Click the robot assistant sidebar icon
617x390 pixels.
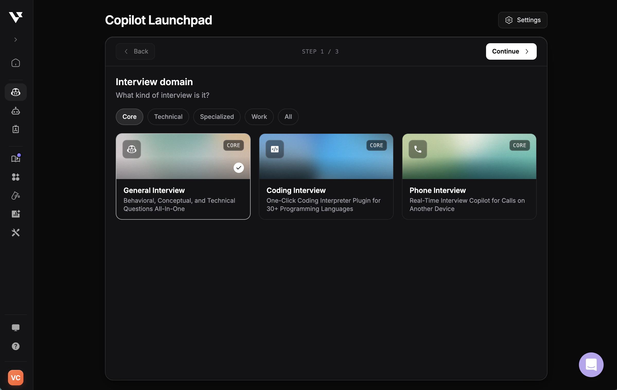point(16,111)
